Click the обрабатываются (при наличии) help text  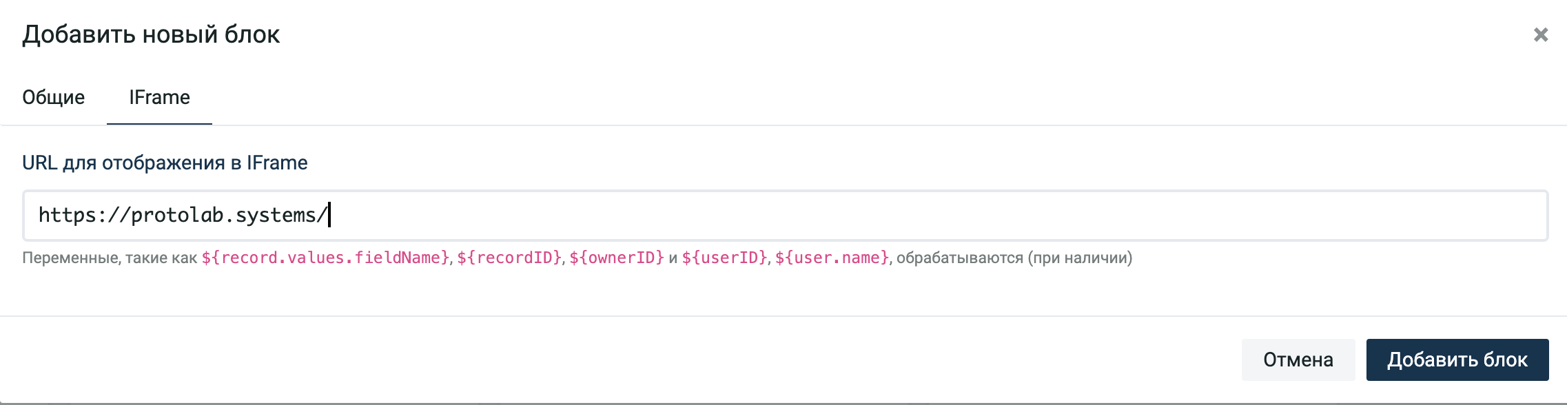tap(1014, 258)
